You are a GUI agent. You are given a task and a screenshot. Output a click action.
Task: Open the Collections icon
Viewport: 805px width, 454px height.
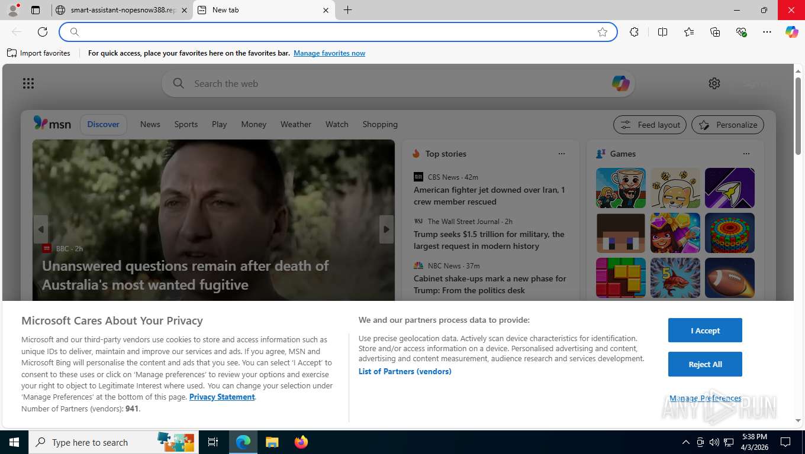click(x=715, y=32)
